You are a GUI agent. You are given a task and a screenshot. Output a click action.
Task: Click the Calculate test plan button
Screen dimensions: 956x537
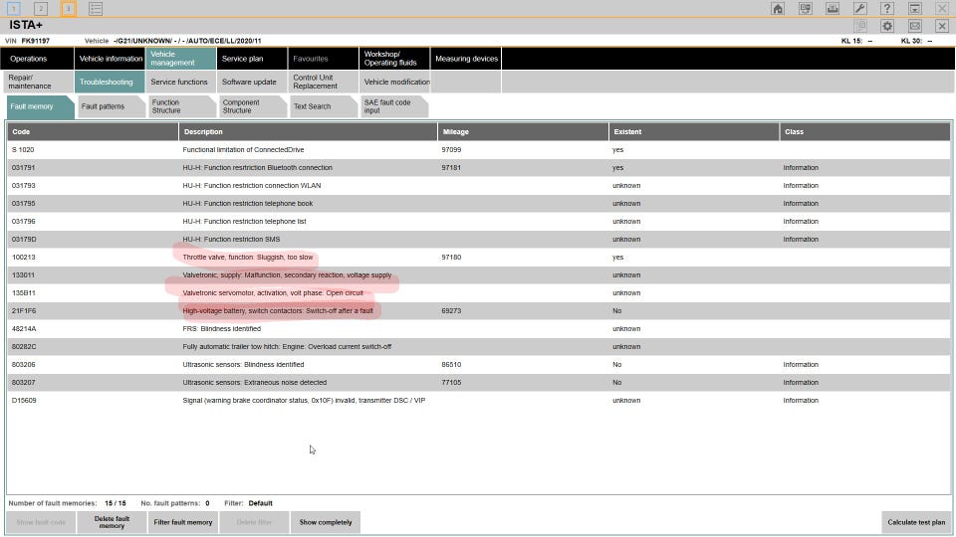coord(916,522)
